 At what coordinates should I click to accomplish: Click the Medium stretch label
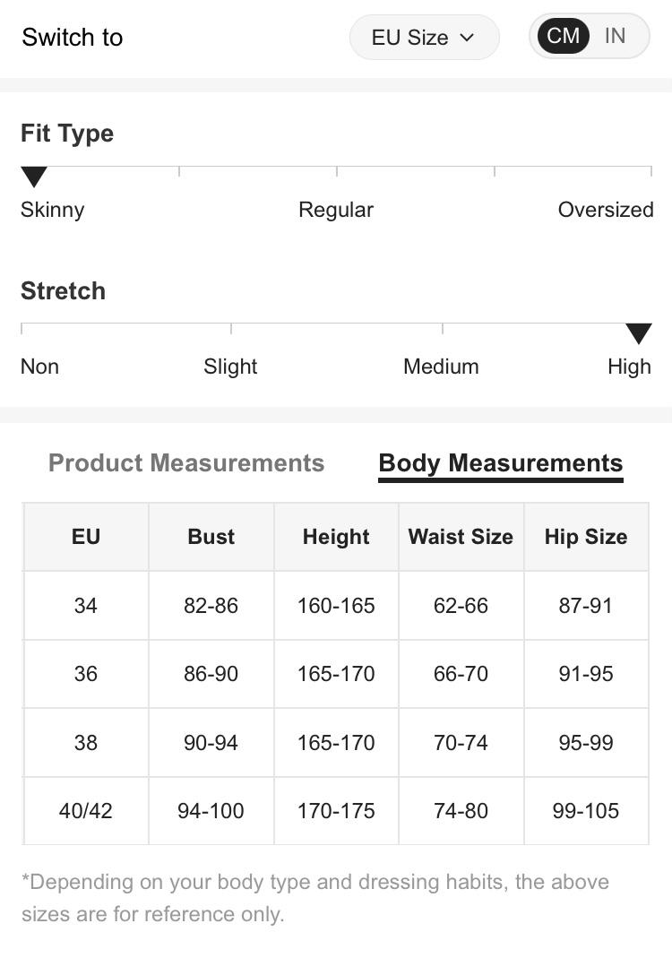click(x=441, y=367)
